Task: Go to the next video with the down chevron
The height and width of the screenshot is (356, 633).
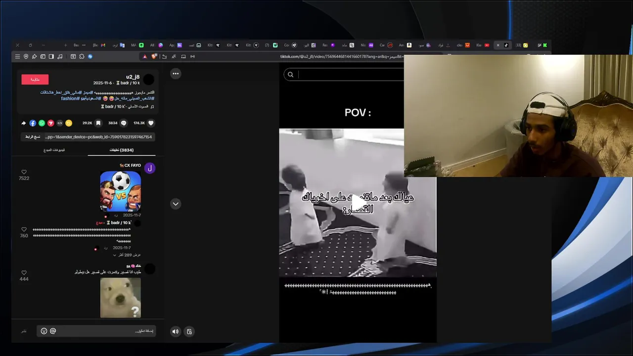Action: (176, 204)
